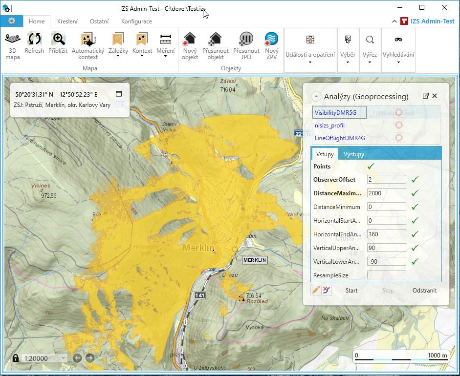Open the 3D mapa view

13,46
